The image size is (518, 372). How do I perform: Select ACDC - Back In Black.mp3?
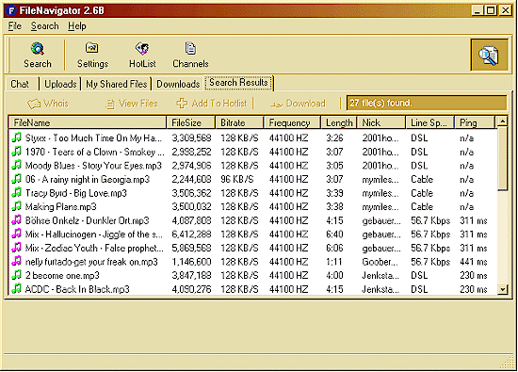pos(77,289)
